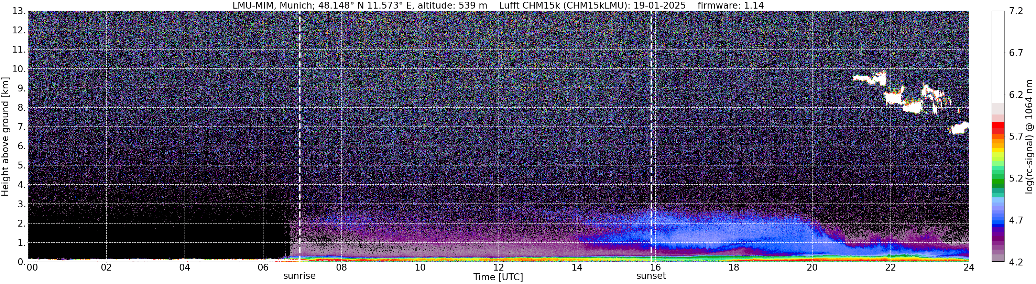Click the time tick label '08'
Viewport: 1036px width, 284px height.
[x=341, y=267]
